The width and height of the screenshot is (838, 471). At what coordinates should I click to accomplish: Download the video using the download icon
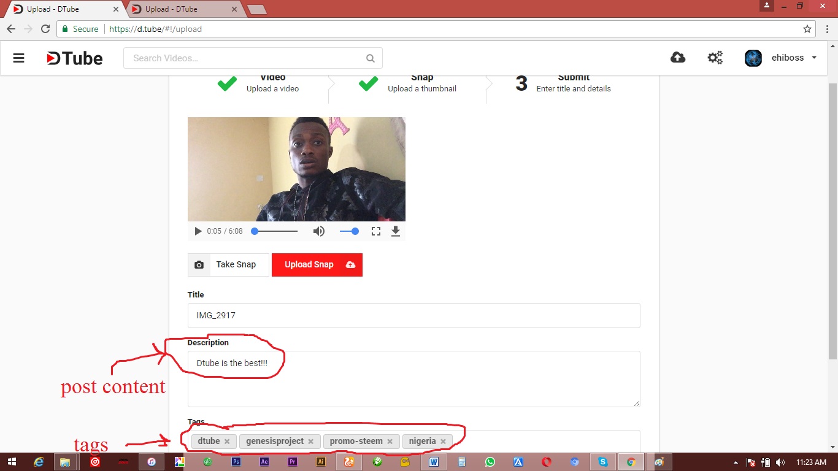[x=396, y=231]
